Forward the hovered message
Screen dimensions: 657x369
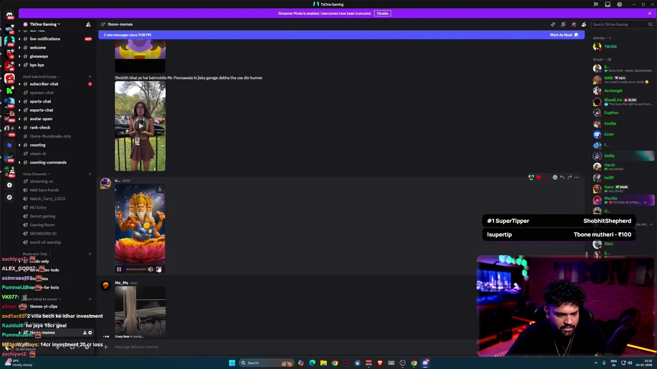[x=569, y=177]
